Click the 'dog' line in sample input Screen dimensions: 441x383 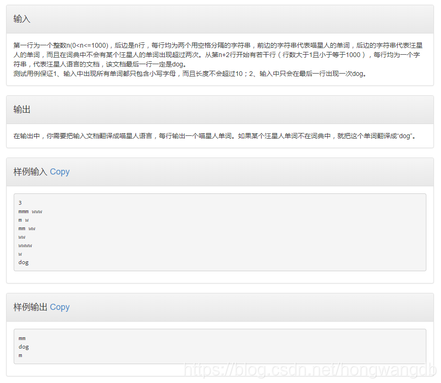(24, 262)
